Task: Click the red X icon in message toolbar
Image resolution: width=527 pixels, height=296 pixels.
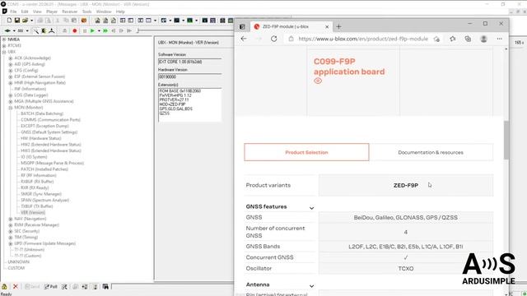Action: coord(15,287)
